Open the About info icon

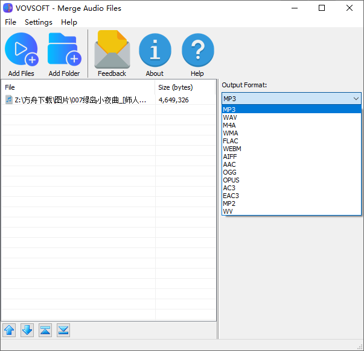click(x=155, y=50)
